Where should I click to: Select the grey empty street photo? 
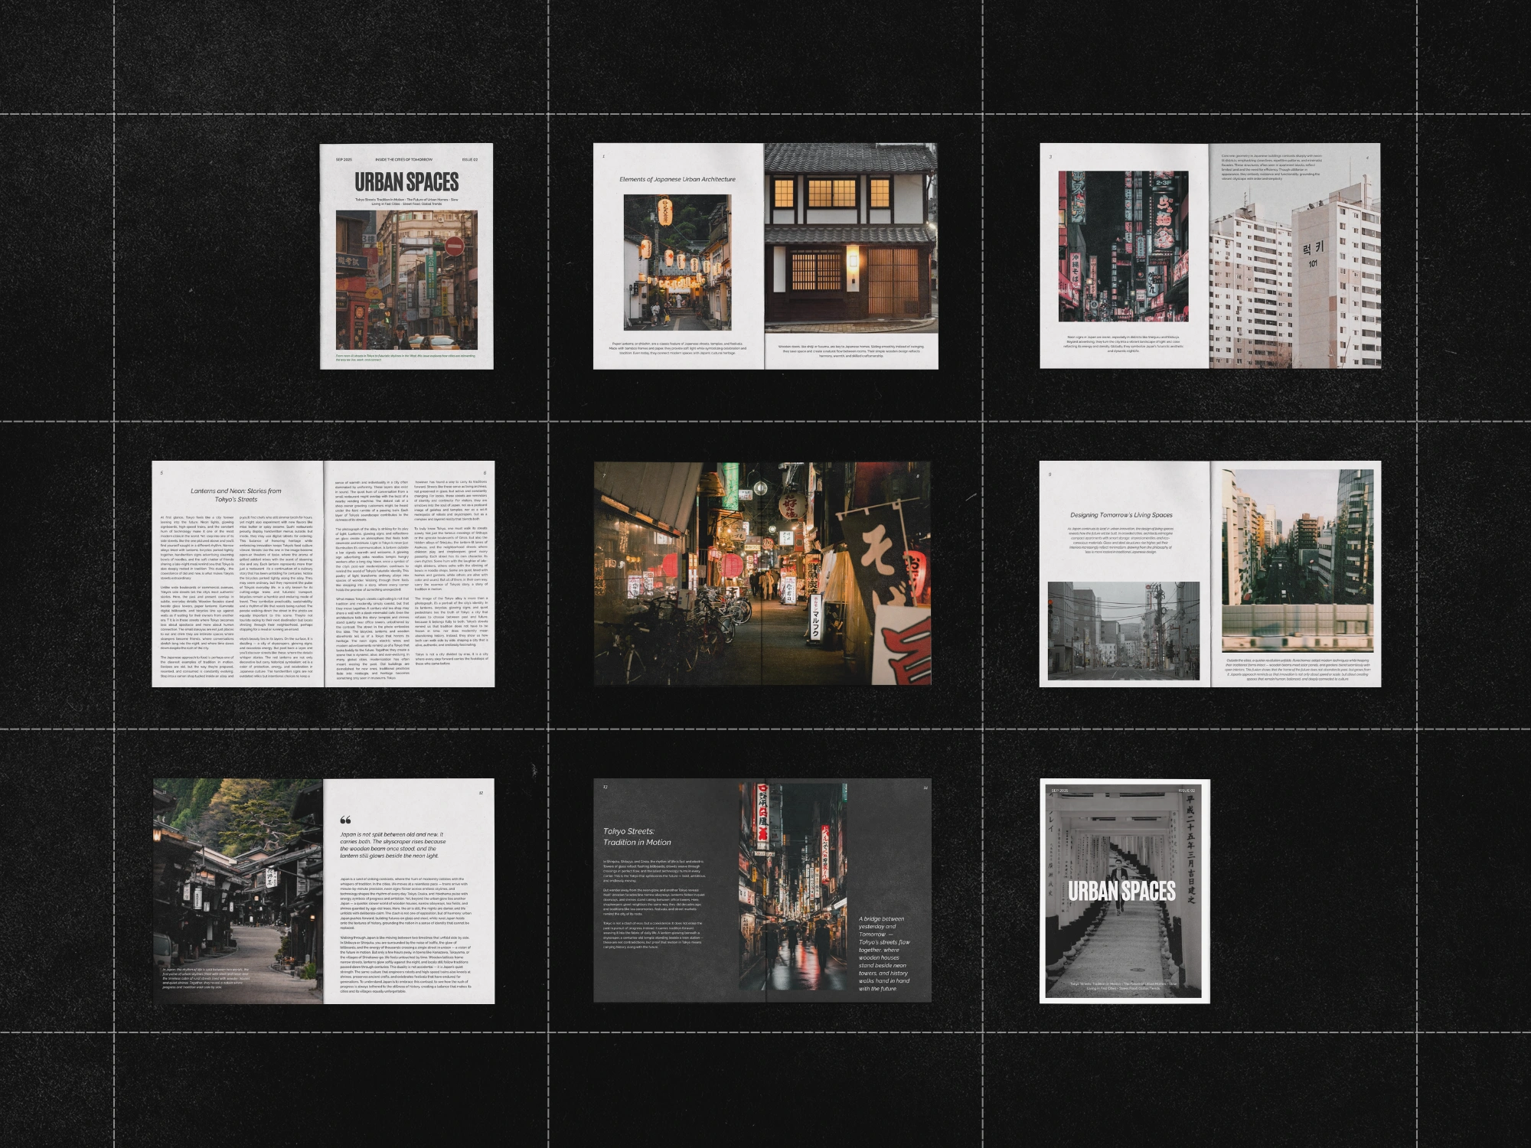1123,631
